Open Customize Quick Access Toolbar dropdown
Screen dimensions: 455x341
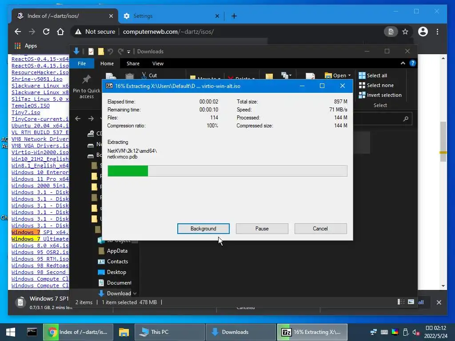pyautogui.click(x=128, y=52)
